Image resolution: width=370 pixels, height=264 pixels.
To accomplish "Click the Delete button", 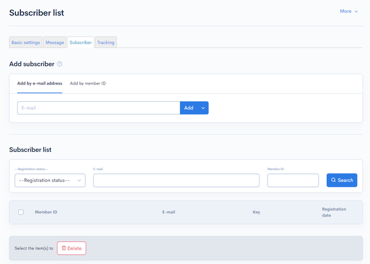I will coord(72,248).
